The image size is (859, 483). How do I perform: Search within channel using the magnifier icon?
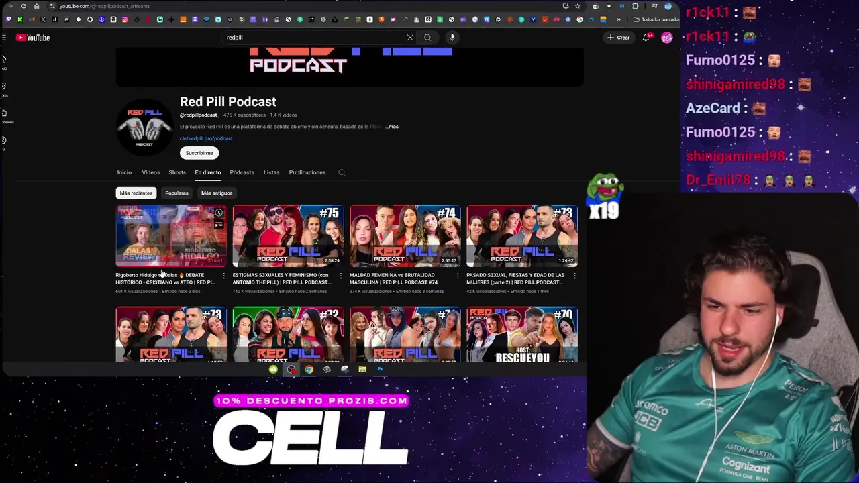(342, 172)
